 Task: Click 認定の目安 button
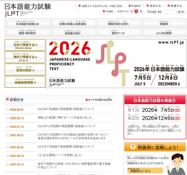tap(25, 69)
